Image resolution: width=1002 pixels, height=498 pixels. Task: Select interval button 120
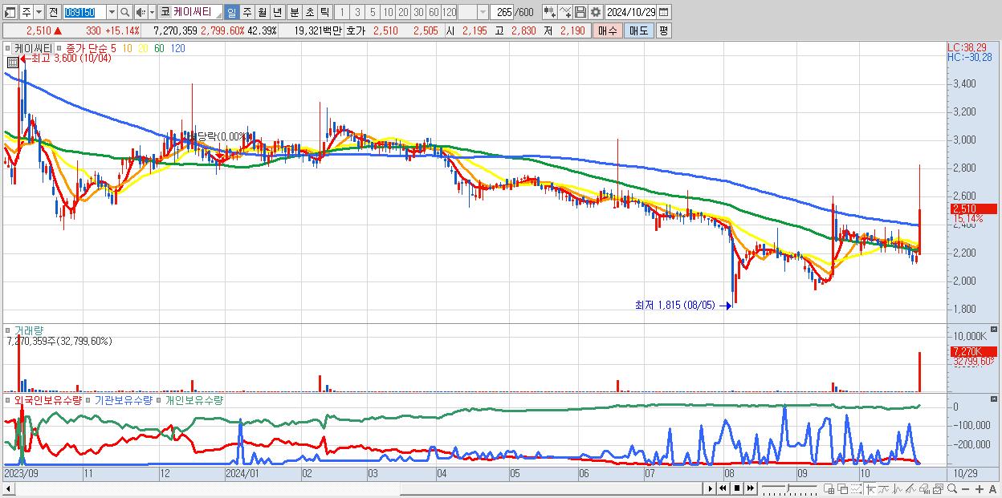(449, 12)
